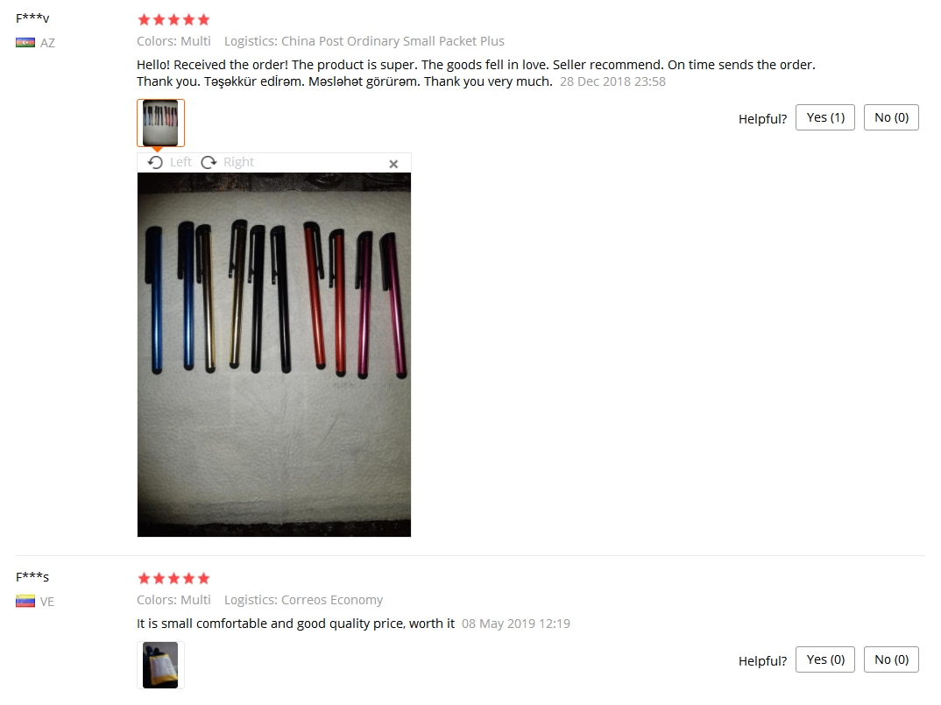Close the expanded photo viewer
941x705 pixels.
tap(393, 164)
